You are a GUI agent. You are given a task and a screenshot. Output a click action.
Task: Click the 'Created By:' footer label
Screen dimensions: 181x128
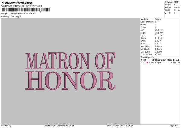click(x=6, y=126)
